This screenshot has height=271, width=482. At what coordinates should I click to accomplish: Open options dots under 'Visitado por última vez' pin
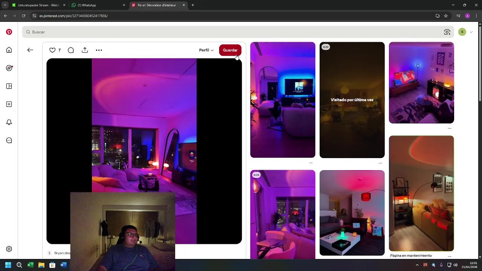380,163
